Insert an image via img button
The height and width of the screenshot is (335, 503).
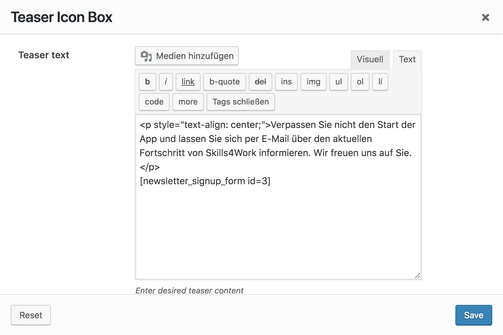click(x=313, y=82)
